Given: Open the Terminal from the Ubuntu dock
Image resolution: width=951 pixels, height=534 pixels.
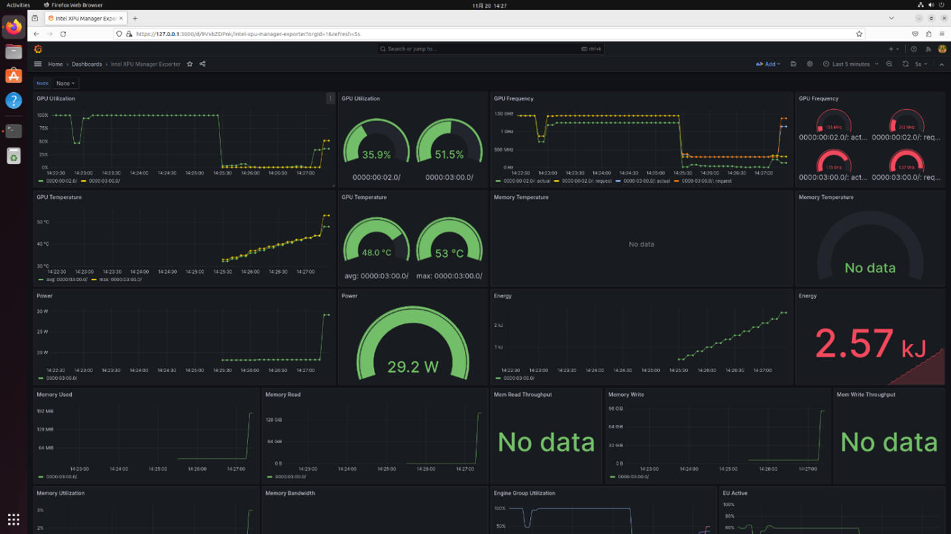Looking at the screenshot, I should pos(13,131).
